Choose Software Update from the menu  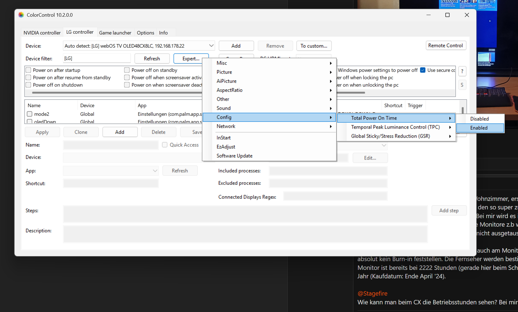tap(234, 155)
